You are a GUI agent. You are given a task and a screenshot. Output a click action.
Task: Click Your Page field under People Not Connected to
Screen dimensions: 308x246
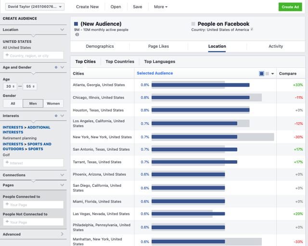click(x=33, y=222)
